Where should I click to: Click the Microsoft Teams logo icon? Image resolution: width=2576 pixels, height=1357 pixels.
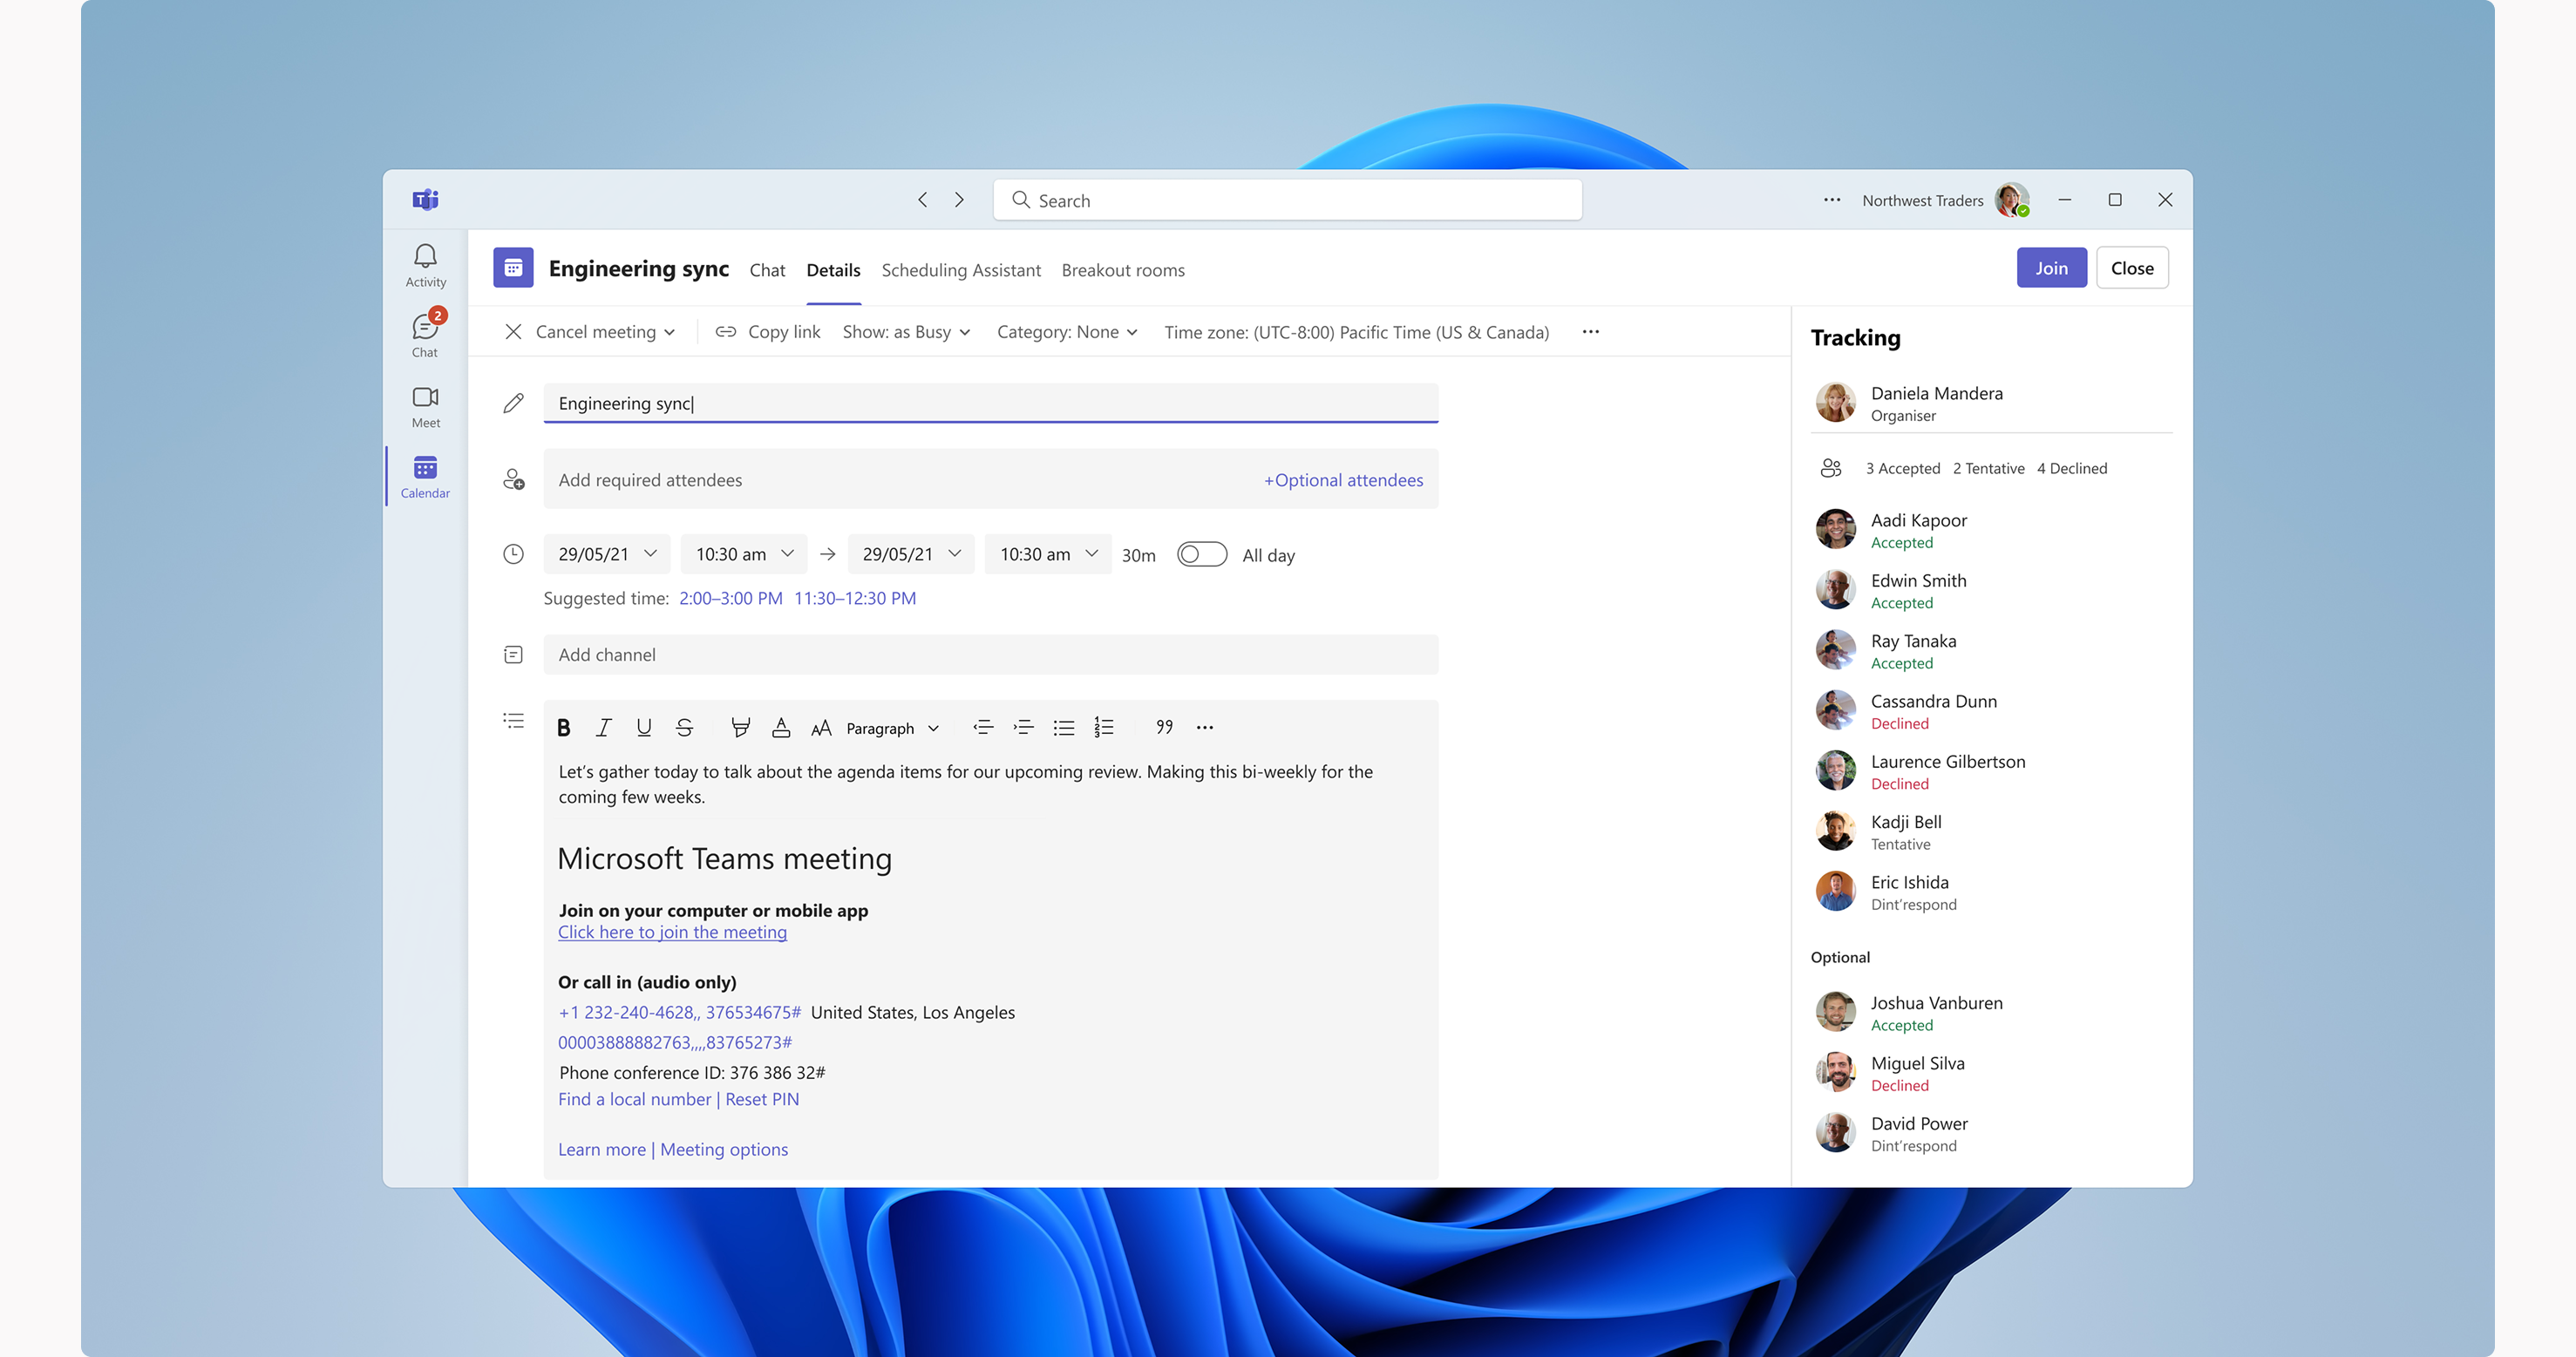click(425, 200)
